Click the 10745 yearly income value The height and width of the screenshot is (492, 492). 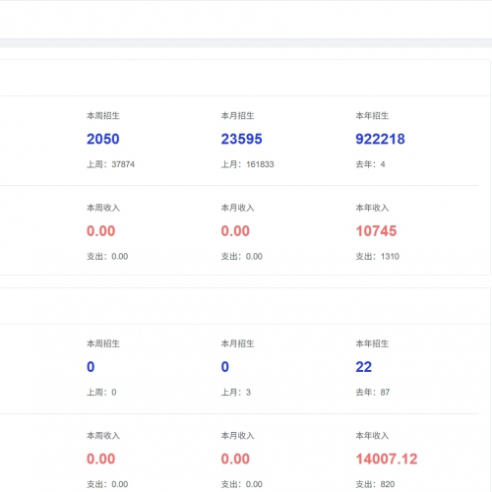(x=376, y=231)
